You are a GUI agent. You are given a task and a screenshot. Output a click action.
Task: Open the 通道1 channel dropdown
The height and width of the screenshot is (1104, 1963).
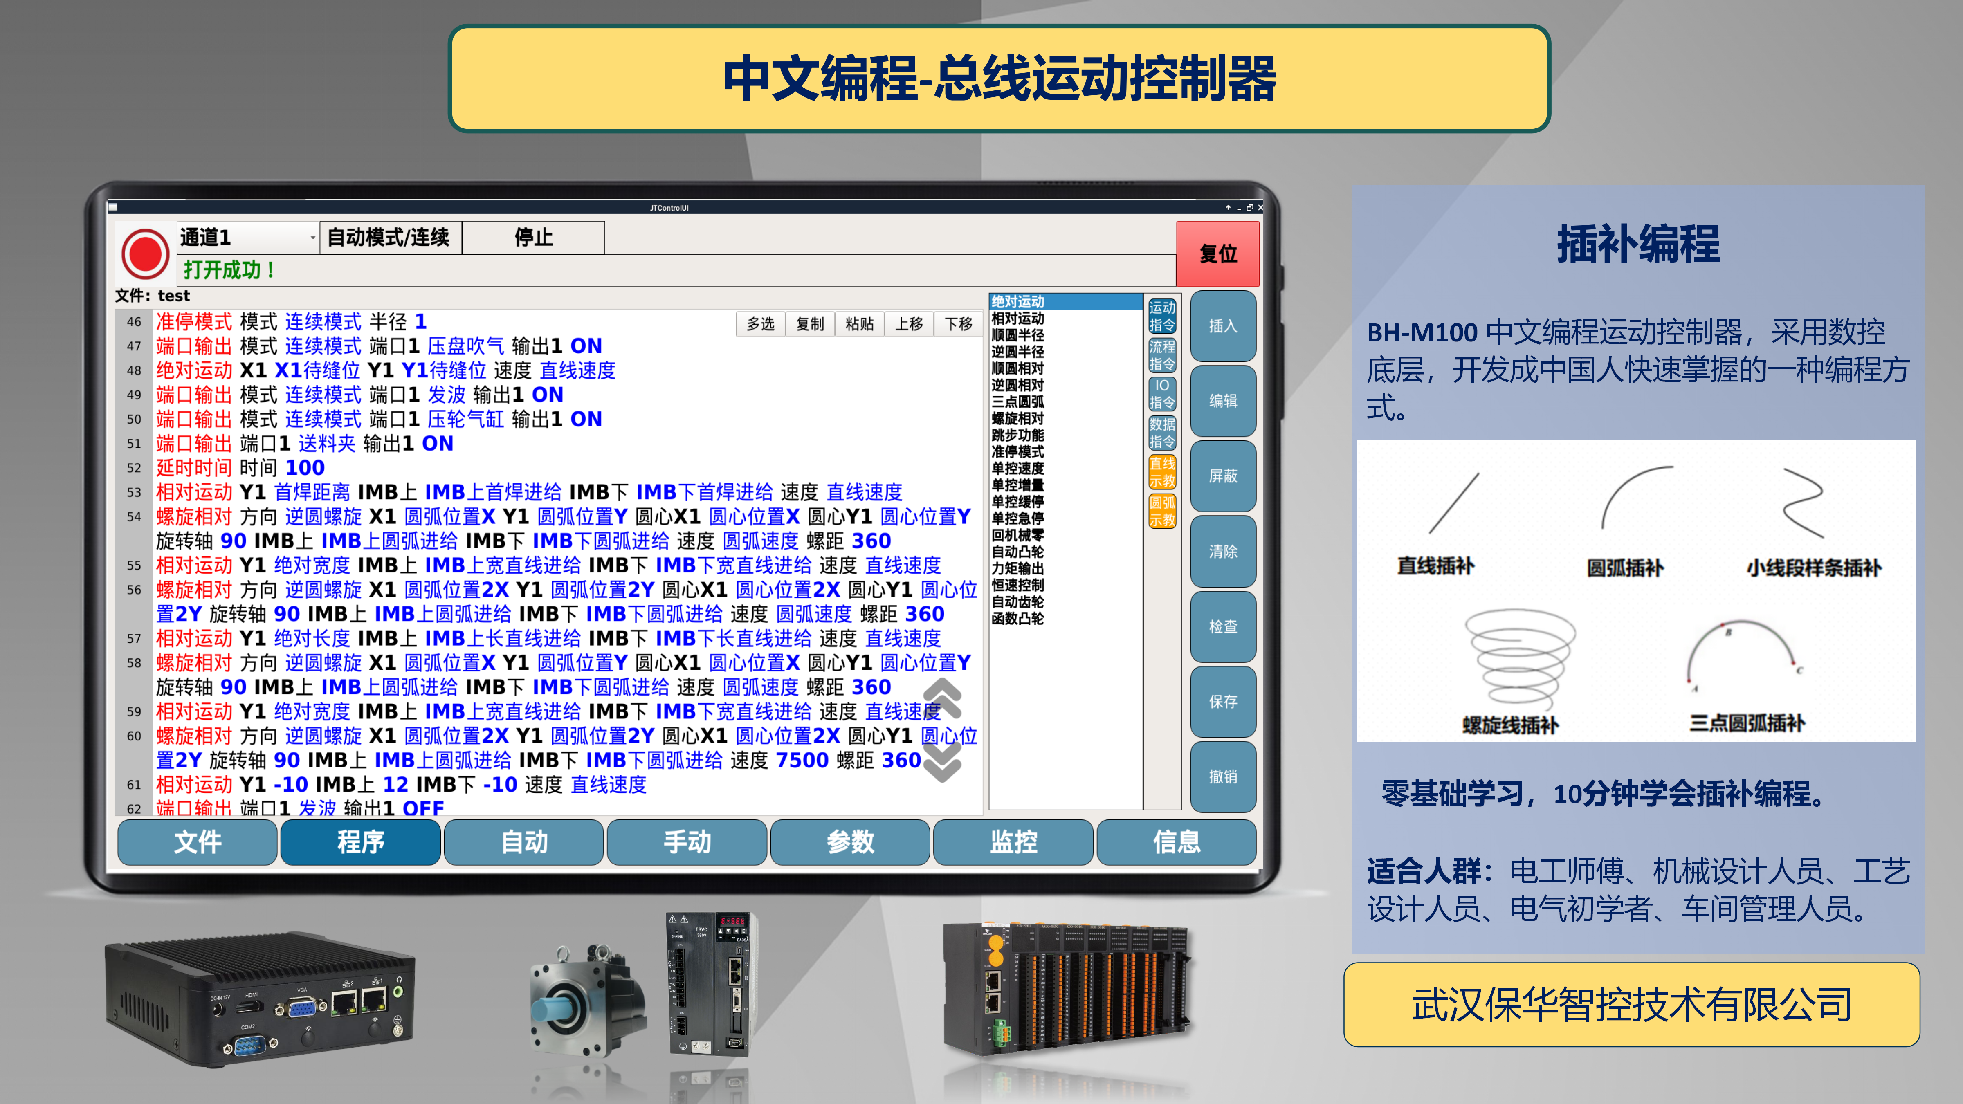pos(248,238)
